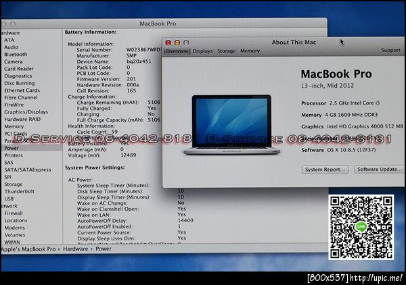Viewport: 406px width, 285px height.
Task: Select Fibre Channel entry
Action: pyautogui.click(x=21, y=98)
